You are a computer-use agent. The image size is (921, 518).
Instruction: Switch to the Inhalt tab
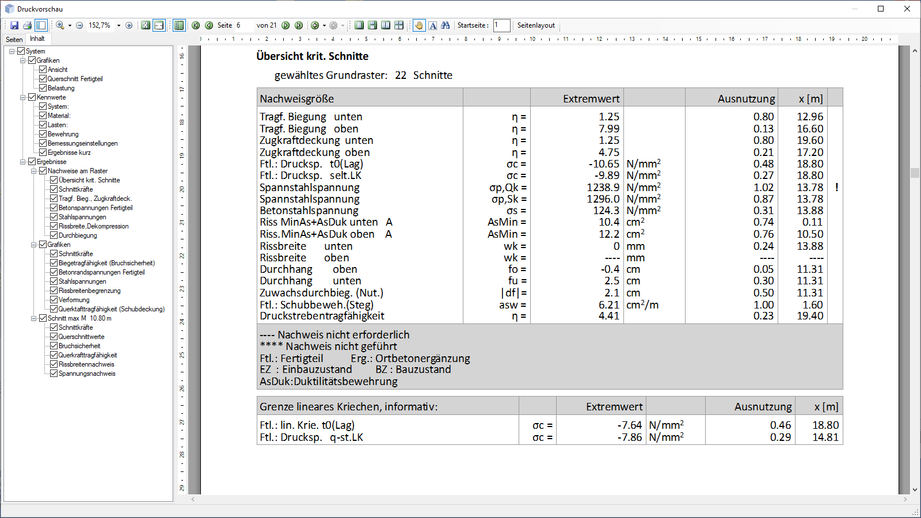[37, 39]
